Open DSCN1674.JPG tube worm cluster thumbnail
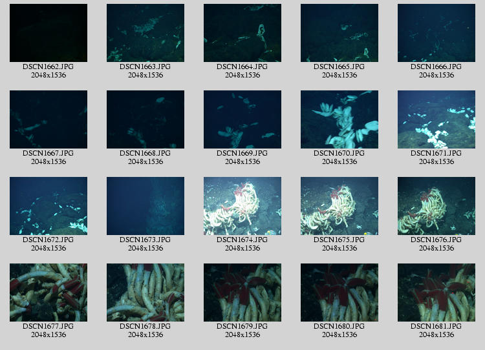 (x=242, y=206)
